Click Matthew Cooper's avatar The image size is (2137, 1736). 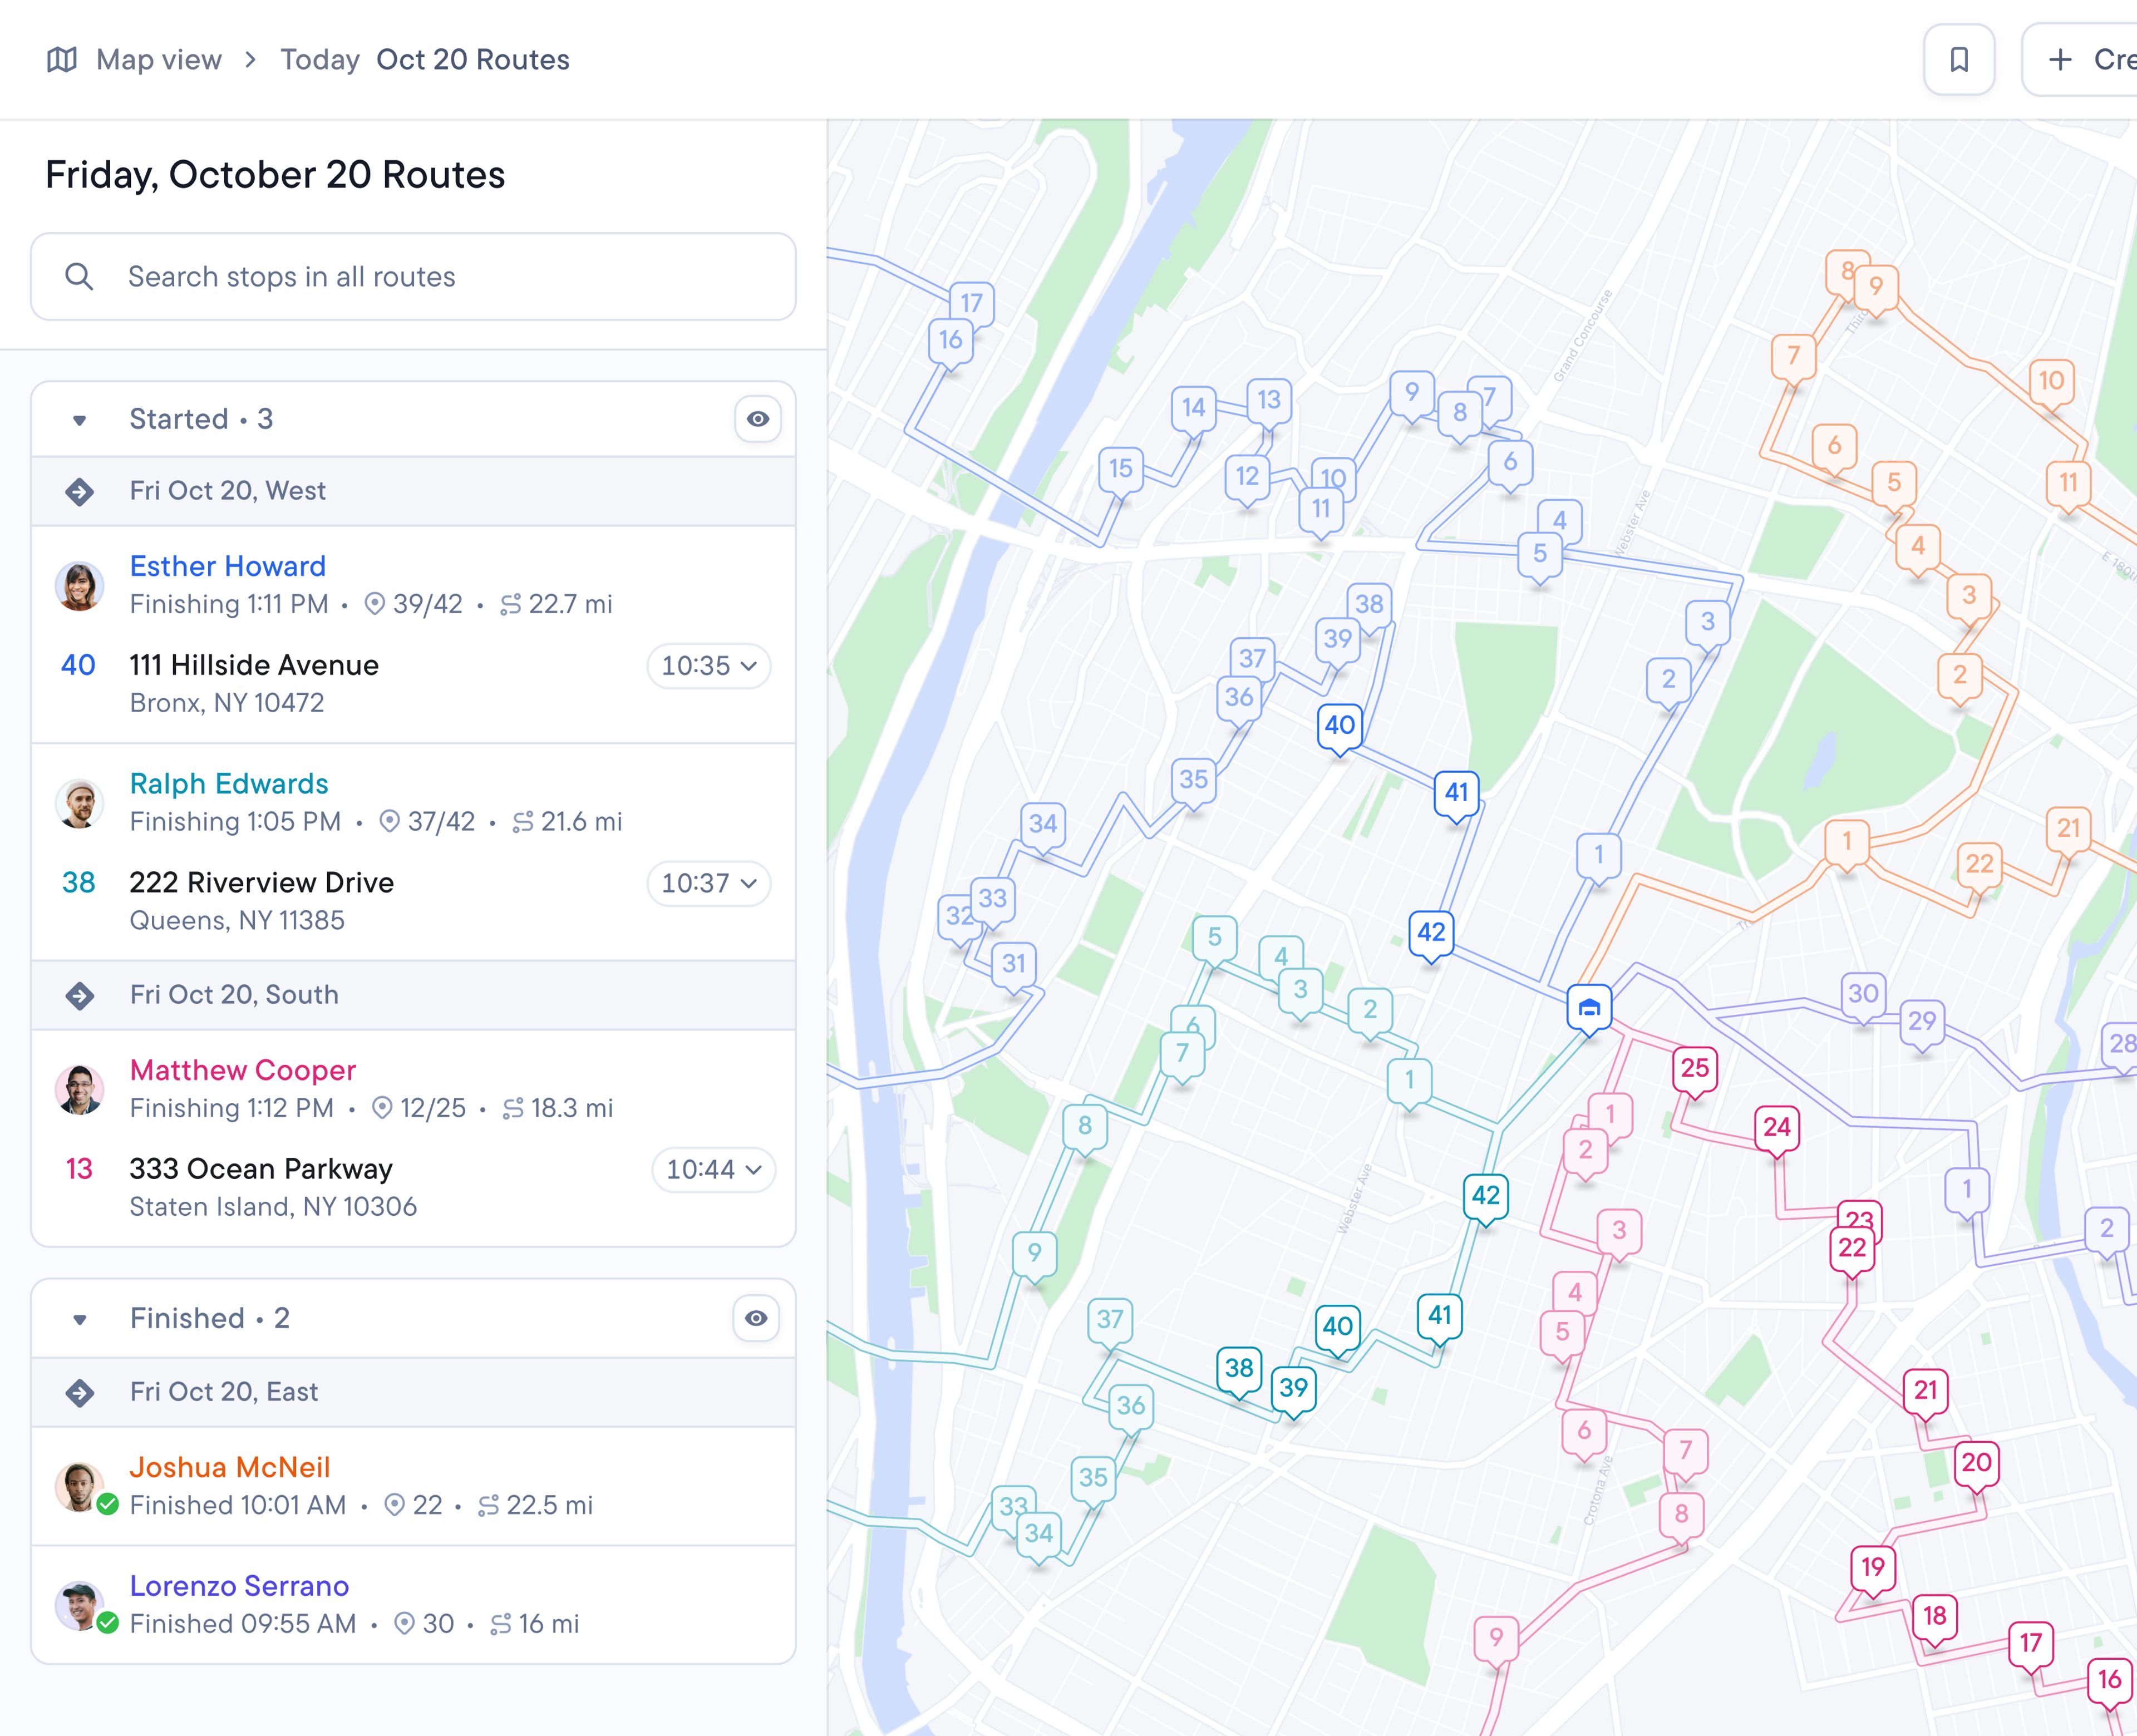tap(79, 1089)
